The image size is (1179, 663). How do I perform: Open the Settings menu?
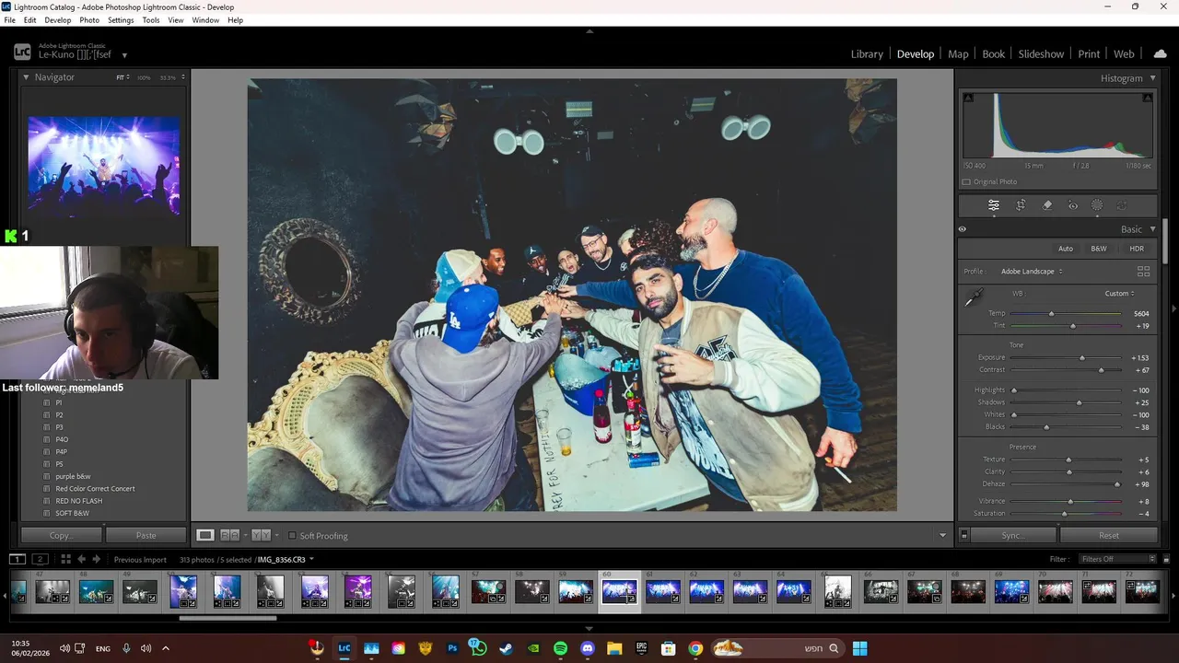(121, 20)
